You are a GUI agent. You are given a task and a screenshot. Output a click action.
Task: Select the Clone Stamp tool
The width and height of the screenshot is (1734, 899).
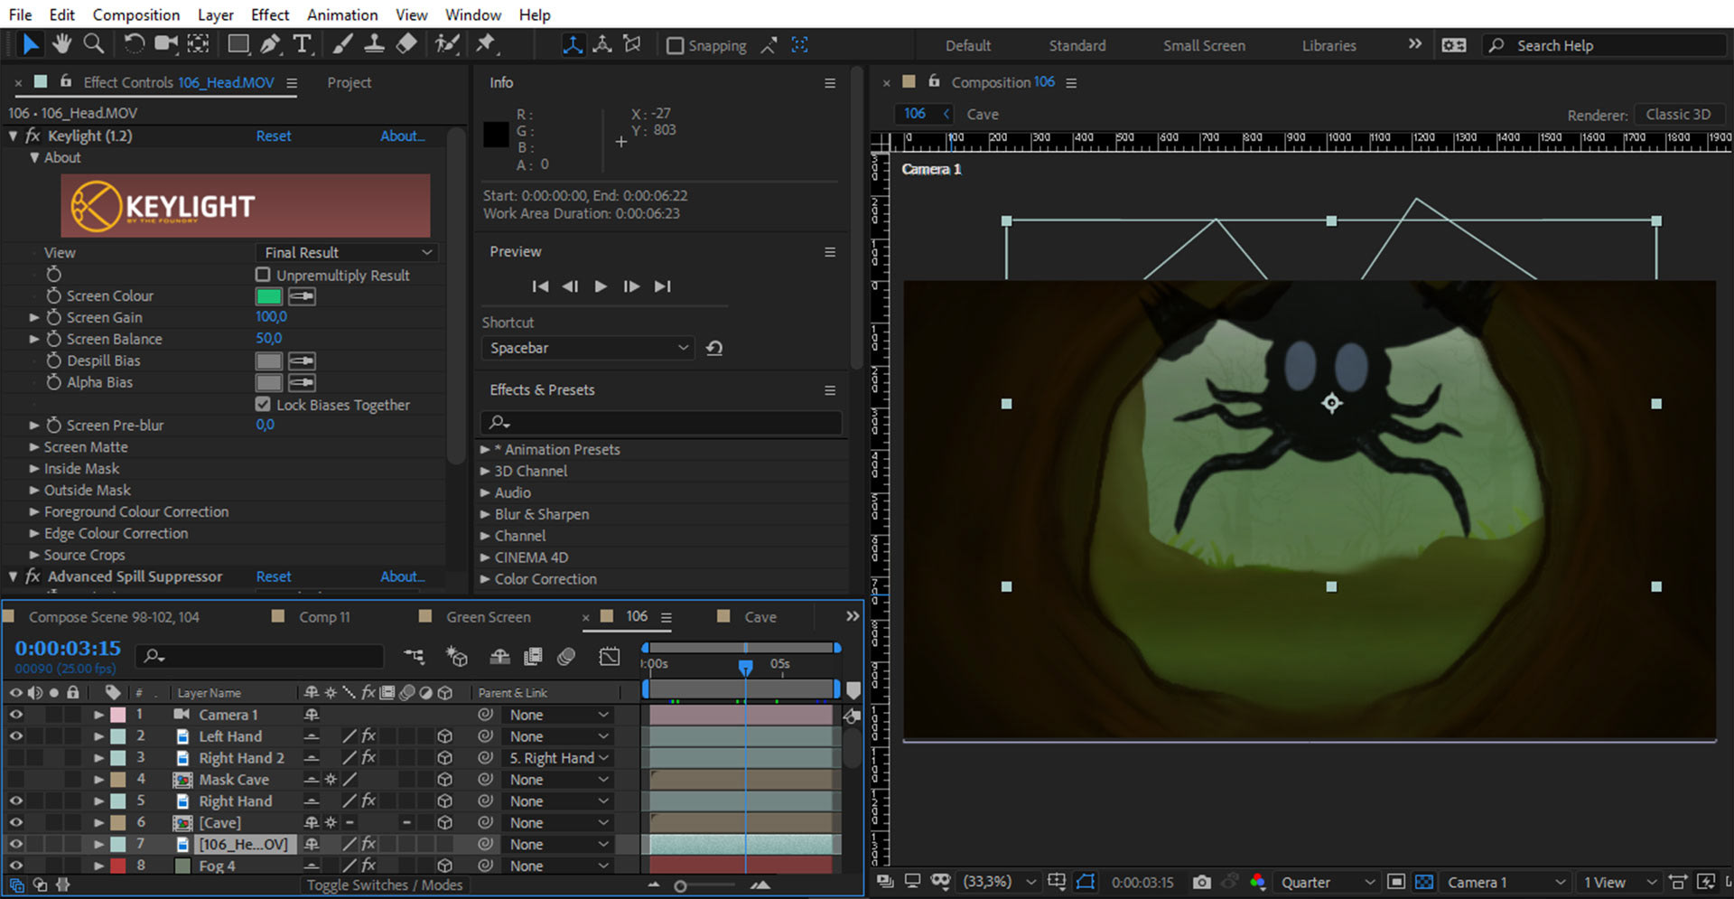pyautogui.click(x=374, y=43)
